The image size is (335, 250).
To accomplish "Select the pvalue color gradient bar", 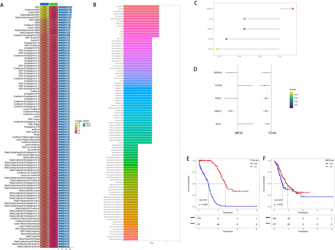I will click(x=291, y=100).
